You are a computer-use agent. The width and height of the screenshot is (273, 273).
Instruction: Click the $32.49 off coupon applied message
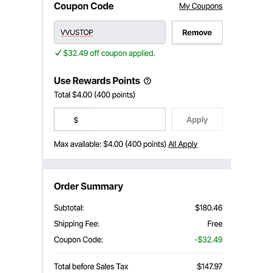pyautogui.click(x=109, y=53)
